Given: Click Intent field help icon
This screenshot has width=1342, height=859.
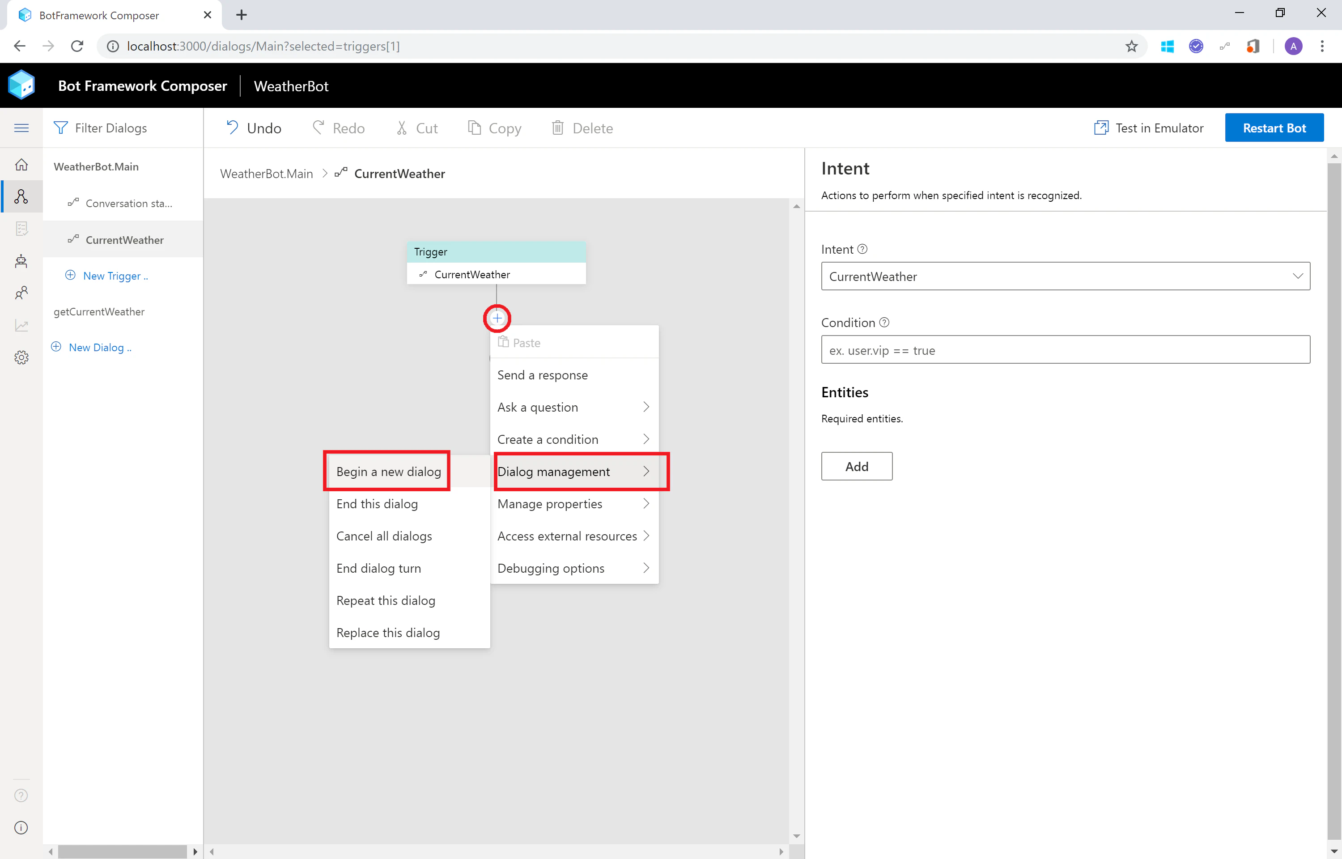Looking at the screenshot, I should pyautogui.click(x=862, y=249).
